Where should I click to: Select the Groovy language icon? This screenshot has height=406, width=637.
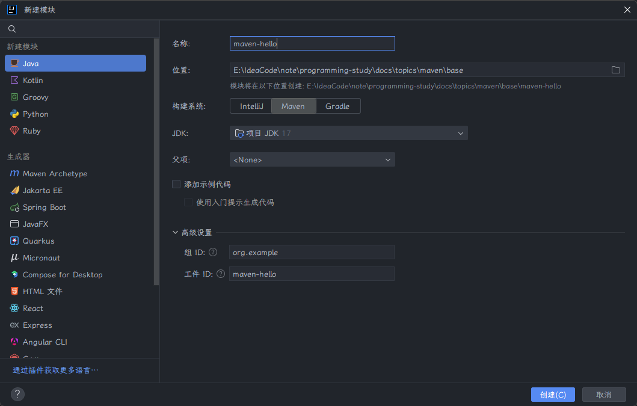14,97
